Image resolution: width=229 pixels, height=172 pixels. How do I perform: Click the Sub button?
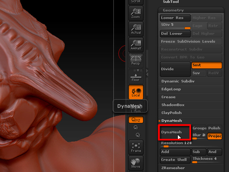(x=199, y=152)
